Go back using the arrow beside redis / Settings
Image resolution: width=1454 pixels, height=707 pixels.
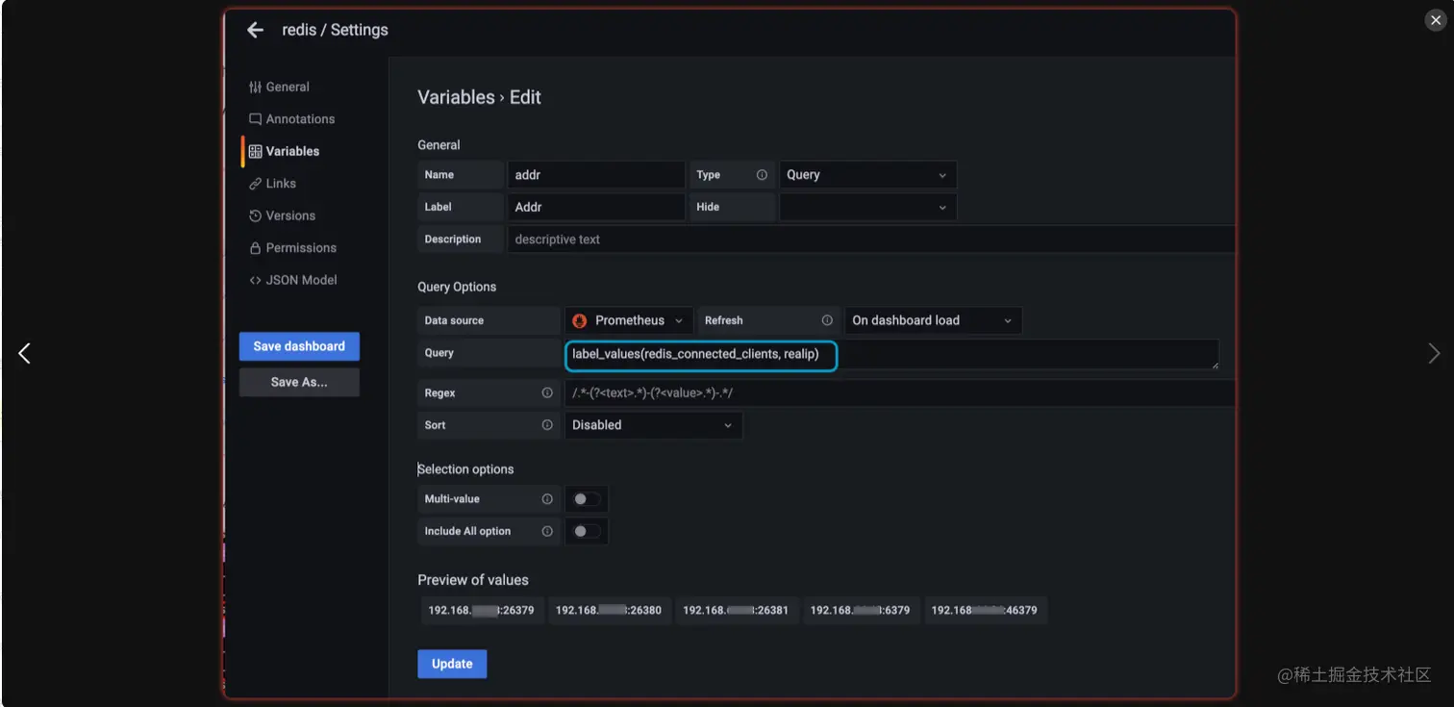click(x=255, y=30)
